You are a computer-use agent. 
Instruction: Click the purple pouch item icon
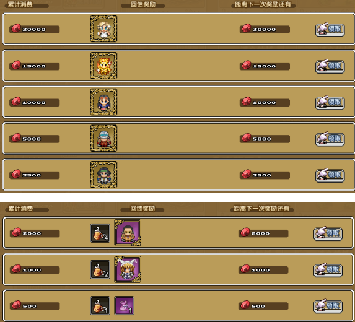click(125, 306)
